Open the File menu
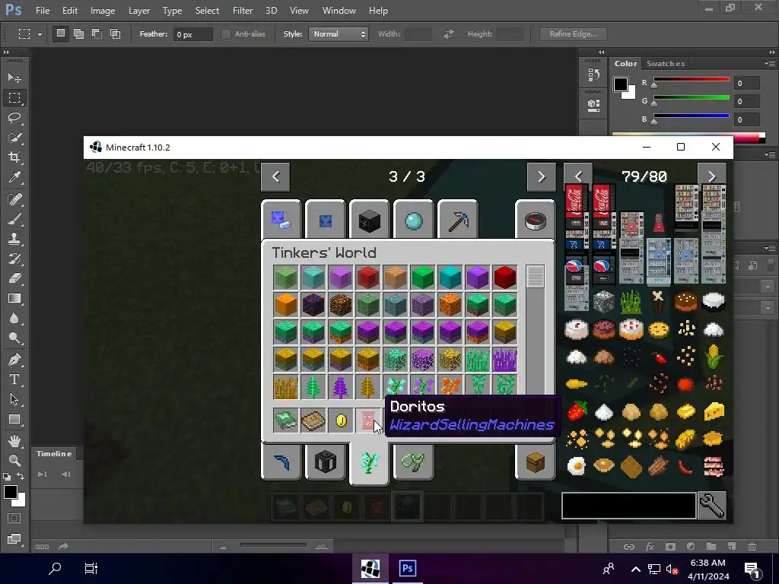This screenshot has height=584, width=779. (43, 11)
